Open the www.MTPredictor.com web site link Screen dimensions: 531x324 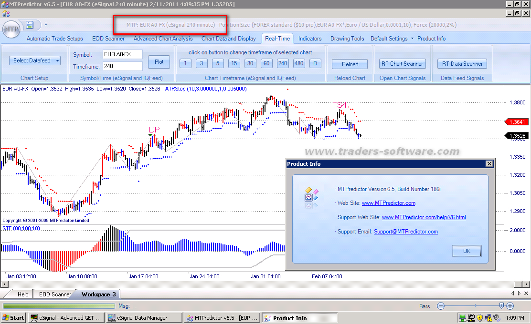coord(388,203)
